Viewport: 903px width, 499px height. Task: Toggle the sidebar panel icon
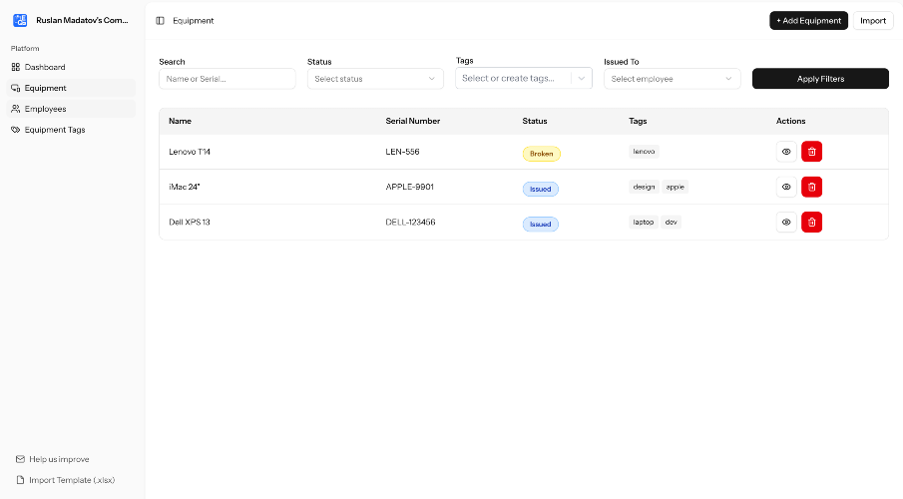(160, 21)
